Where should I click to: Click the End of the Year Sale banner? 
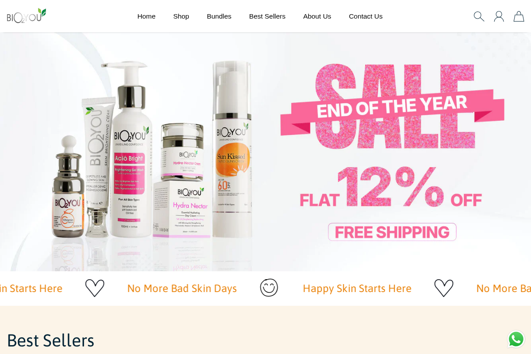tap(392, 107)
